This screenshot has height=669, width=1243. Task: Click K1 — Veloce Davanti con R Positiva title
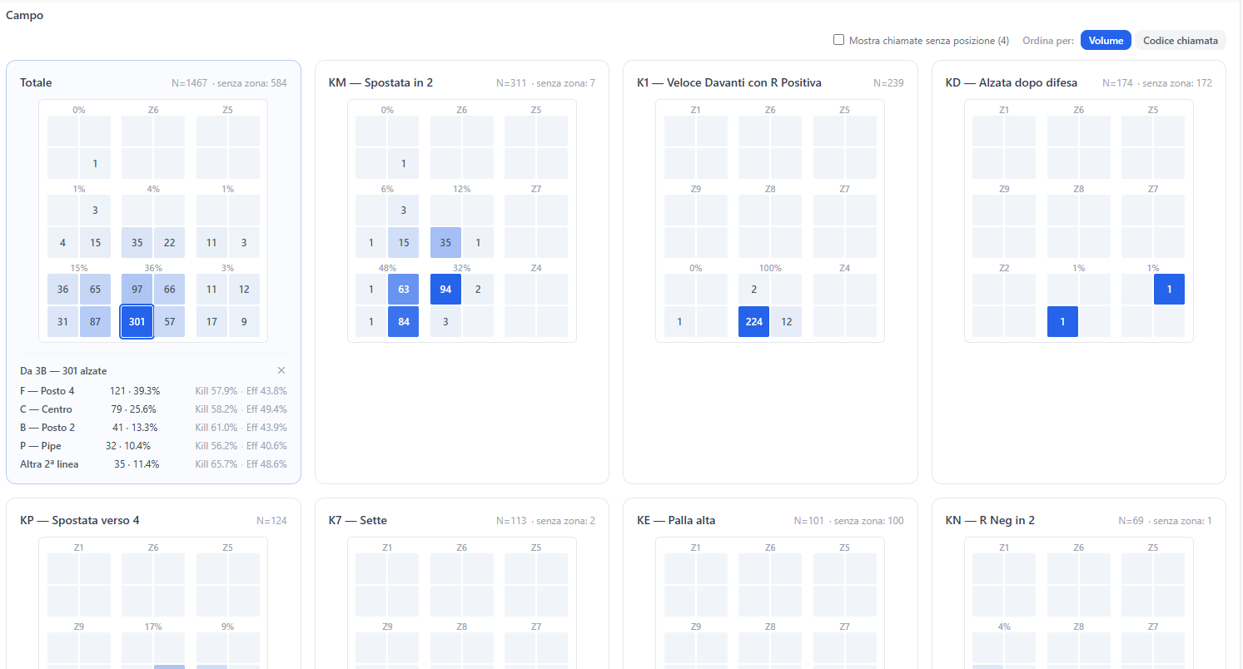pos(729,82)
